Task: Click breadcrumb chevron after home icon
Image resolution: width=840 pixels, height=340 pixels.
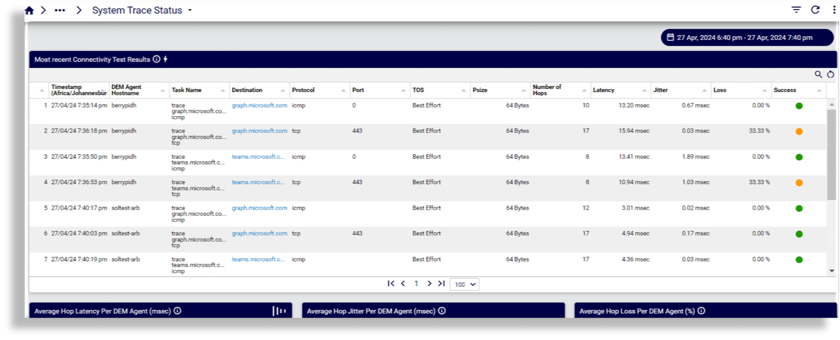Action: tap(43, 10)
